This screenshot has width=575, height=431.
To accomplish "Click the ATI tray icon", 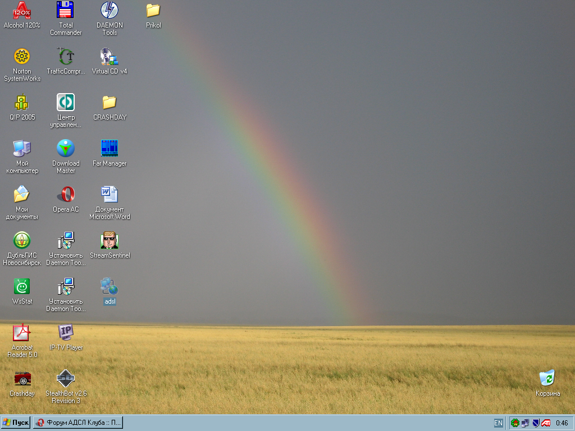I will point(545,423).
